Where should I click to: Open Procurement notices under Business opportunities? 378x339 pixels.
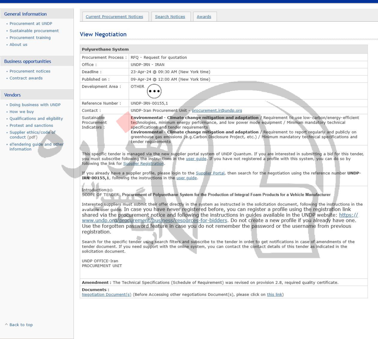30,71
